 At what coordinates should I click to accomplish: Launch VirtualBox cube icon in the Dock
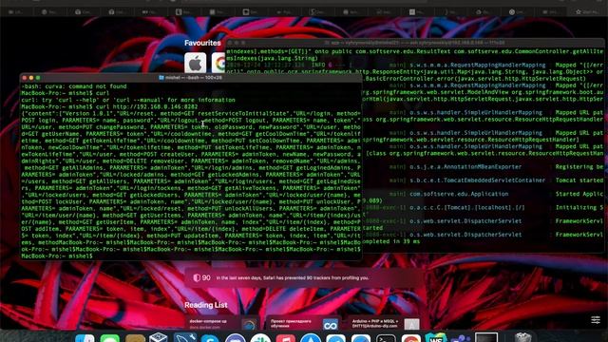tap(159, 337)
